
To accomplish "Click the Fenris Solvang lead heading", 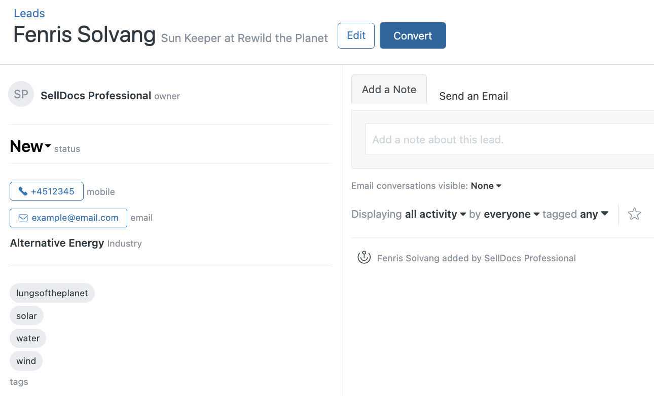I will pyautogui.click(x=84, y=34).
